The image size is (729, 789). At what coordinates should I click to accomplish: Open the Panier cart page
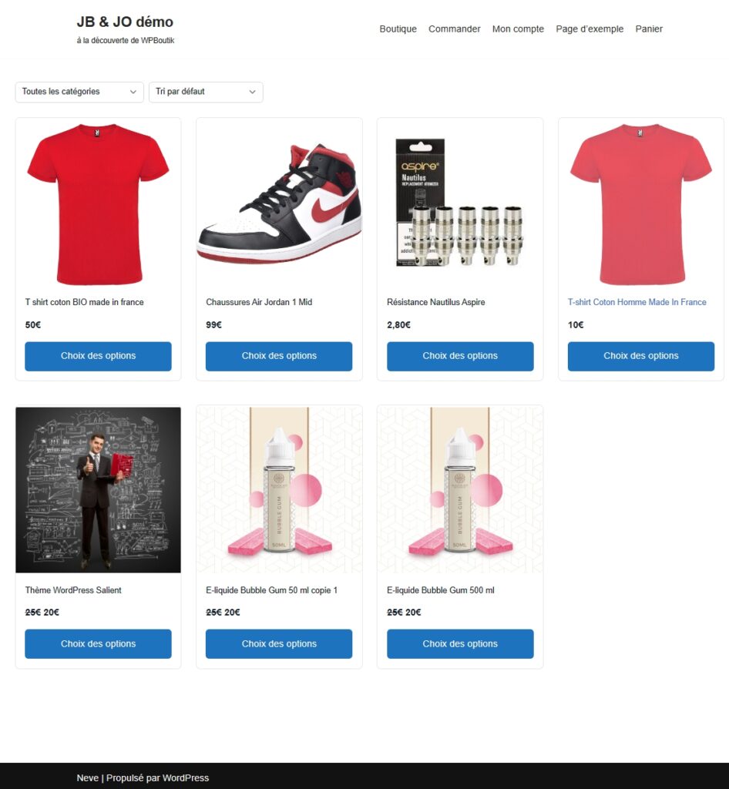tap(649, 29)
